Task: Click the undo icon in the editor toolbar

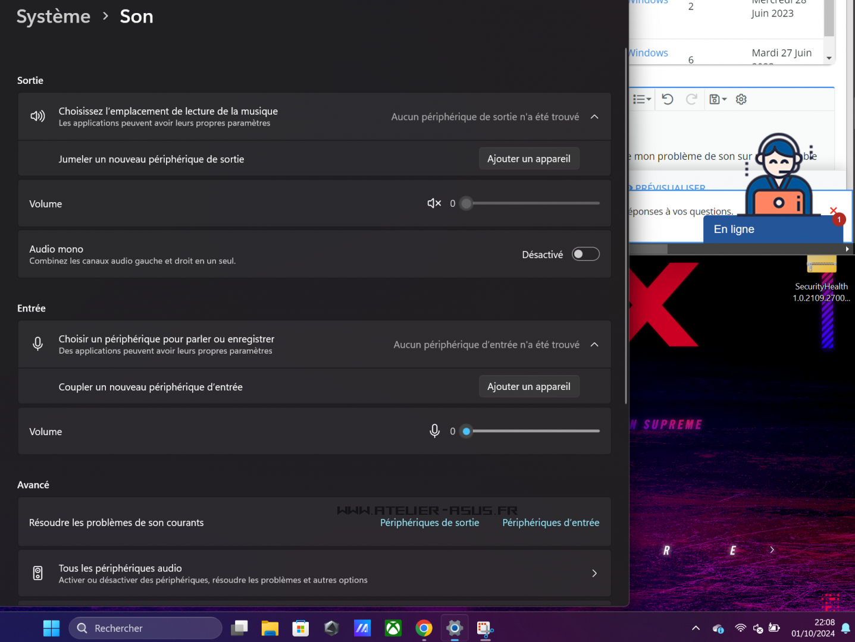Action: point(668,99)
